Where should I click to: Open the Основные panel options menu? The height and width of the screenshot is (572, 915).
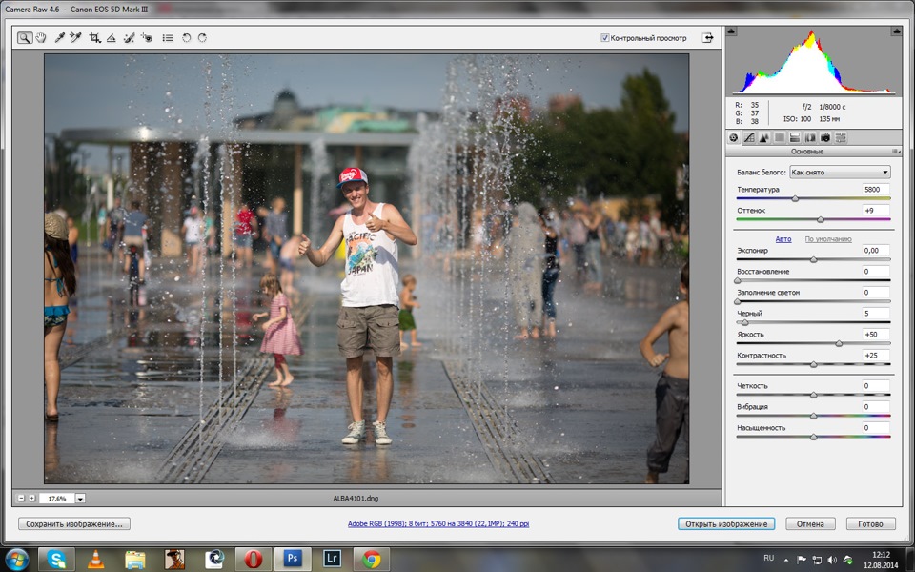coord(896,152)
